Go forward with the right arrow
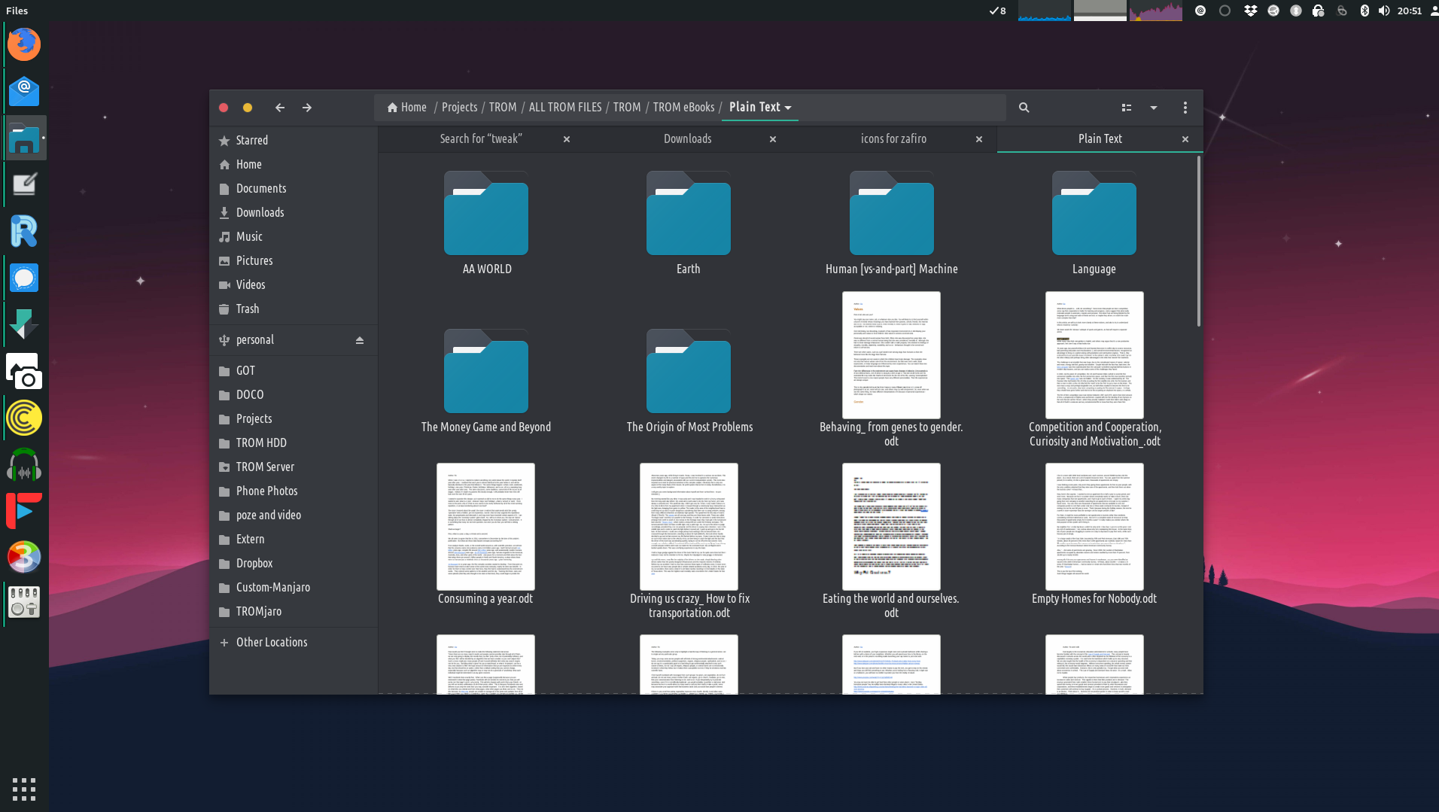Viewport: 1439px width, 812px height. coord(307,108)
